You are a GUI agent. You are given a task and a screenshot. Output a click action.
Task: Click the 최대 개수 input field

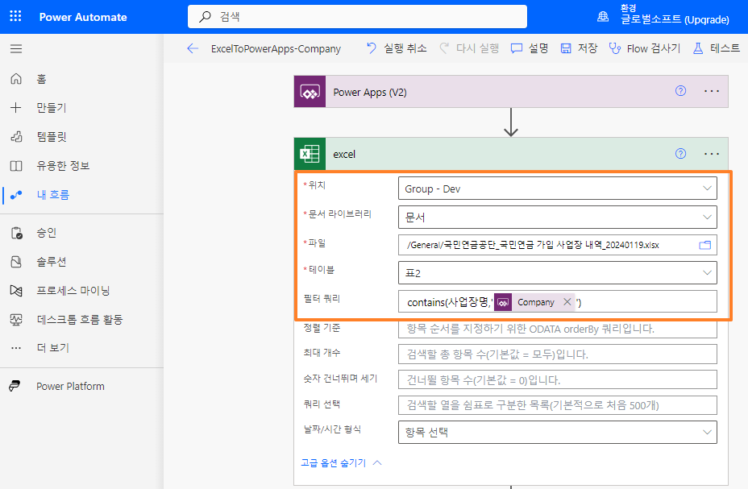click(557, 354)
